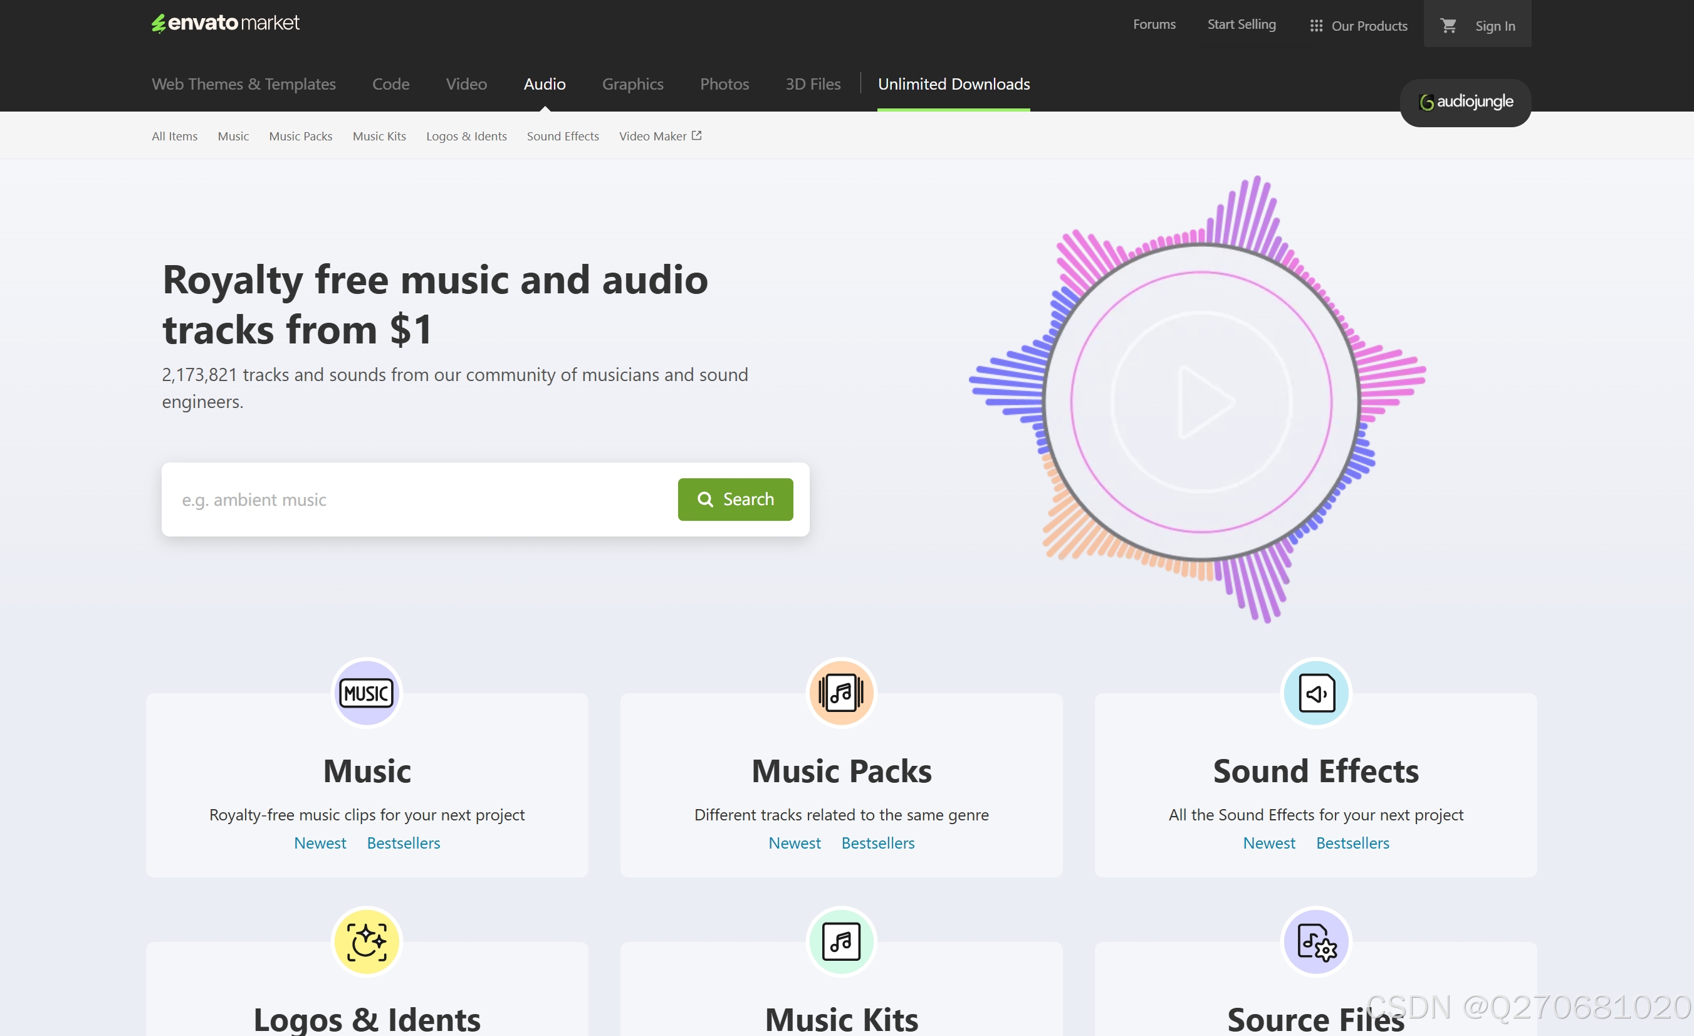
Task: Click the Music category icon
Action: pyautogui.click(x=367, y=693)
